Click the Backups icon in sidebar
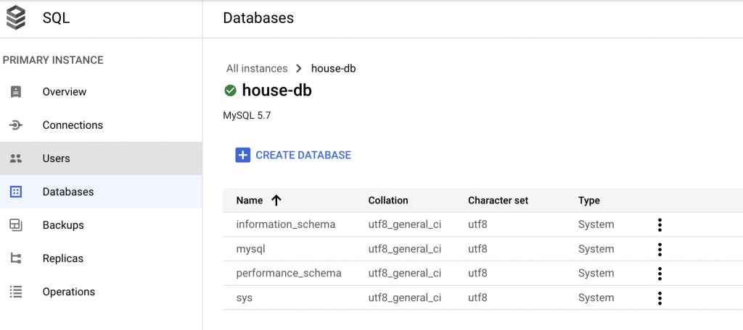743x330 pixels. [x=16, y=225]
